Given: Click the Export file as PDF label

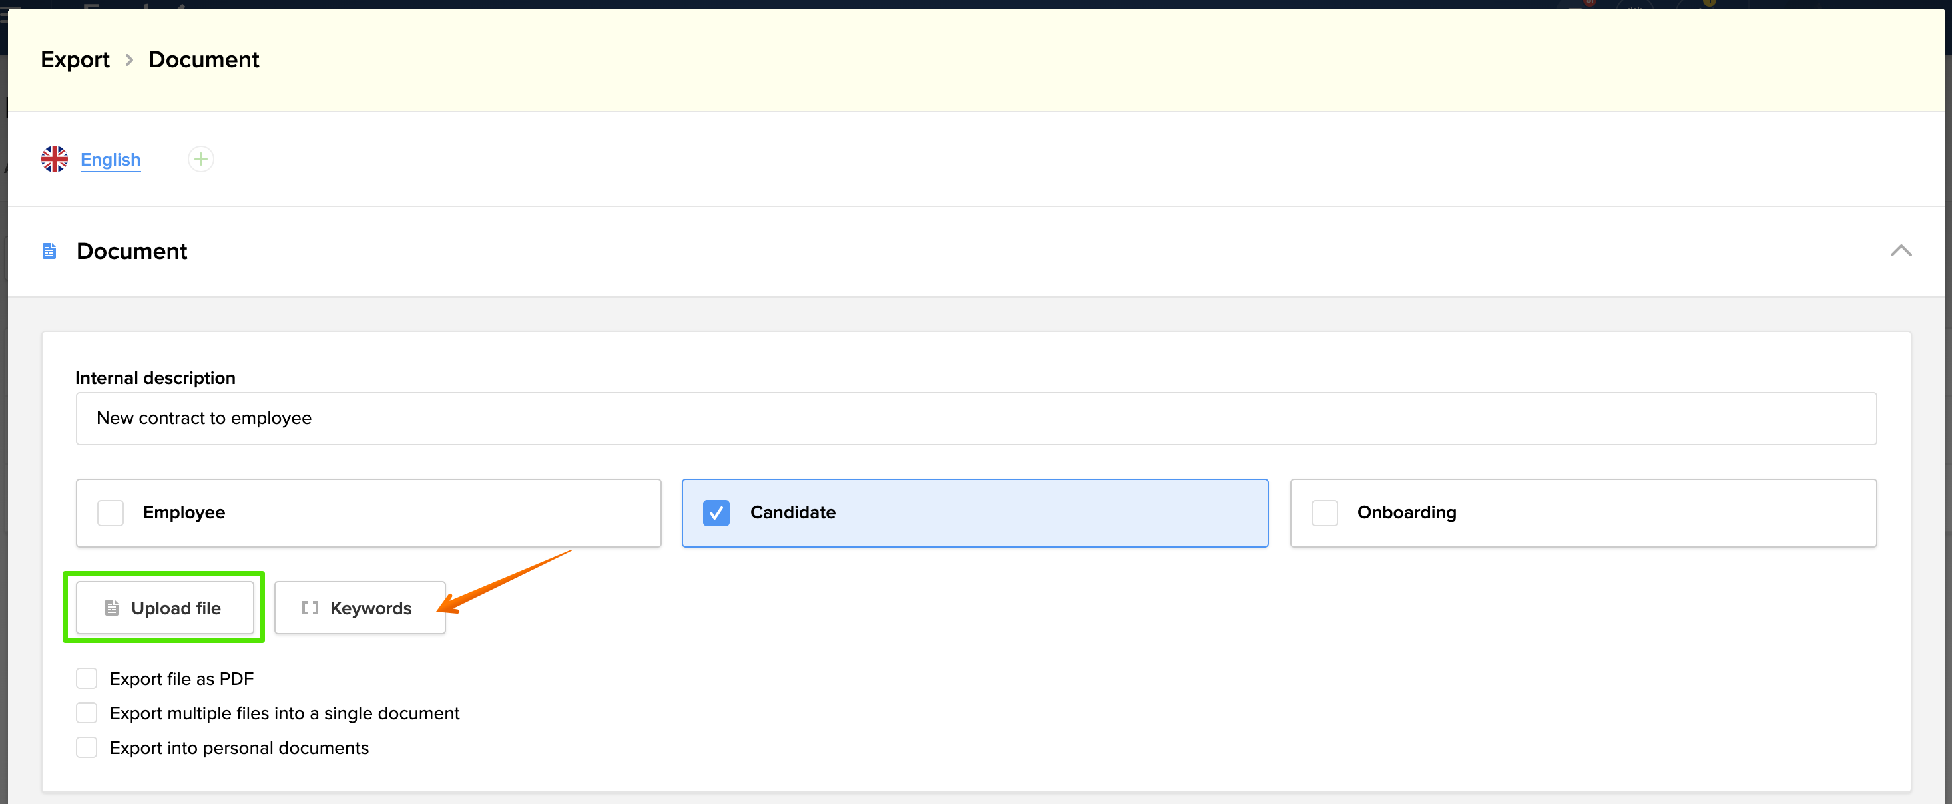Looking at the screenshot, I should [x=182, y=679].
